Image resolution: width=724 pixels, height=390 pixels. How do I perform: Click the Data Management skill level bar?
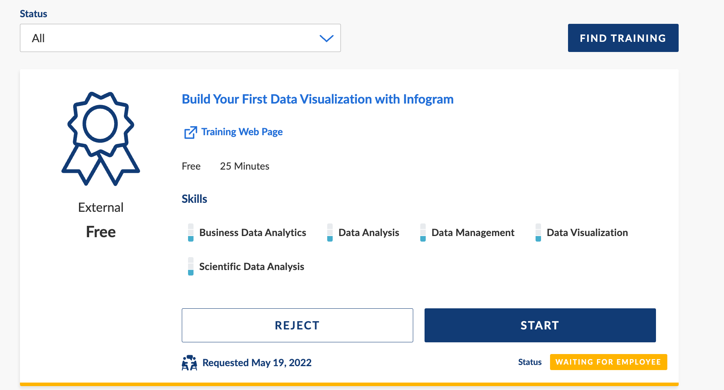(423, 233)
